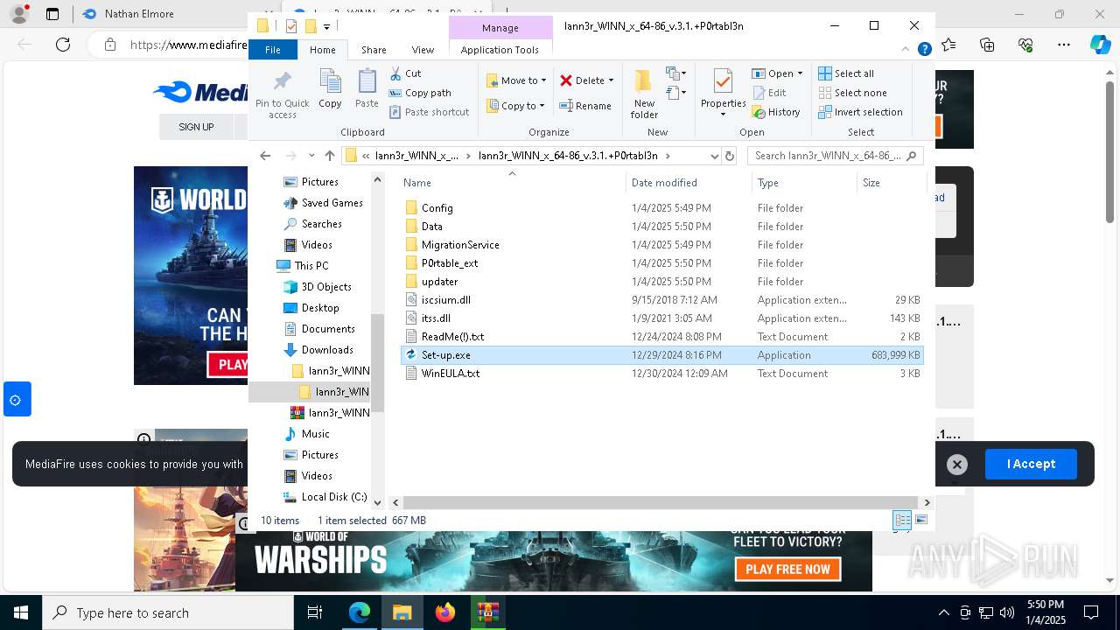Click the Paste ribbon icon
This screenshot has height=630, width=1120.
tap(367, 89)
